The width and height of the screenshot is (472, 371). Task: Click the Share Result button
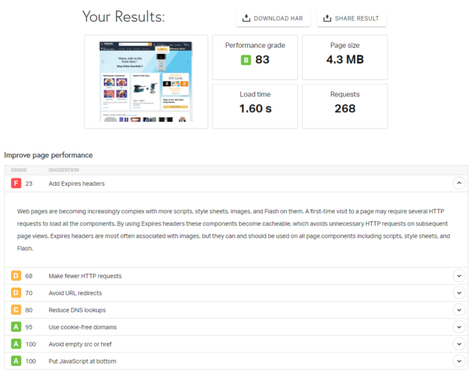[x=352, y=18]
